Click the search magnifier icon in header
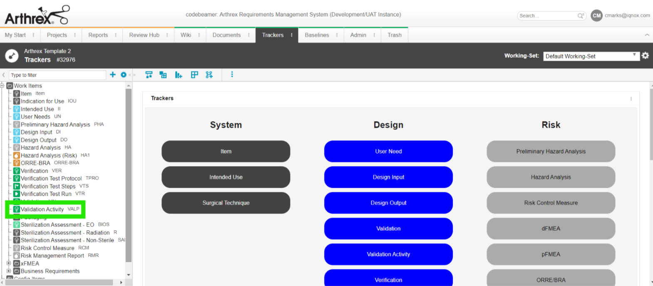 coord(580,16)
